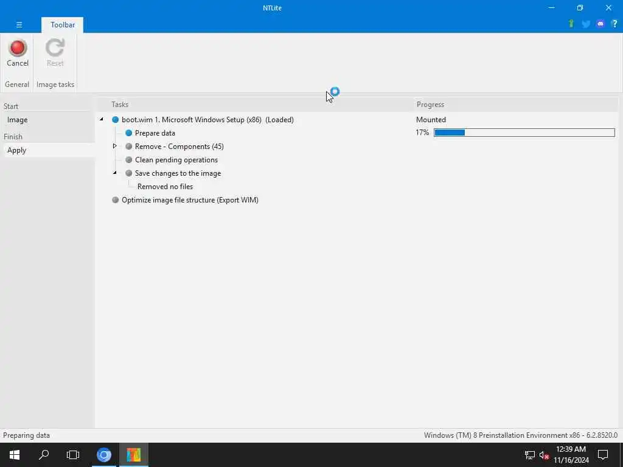This screenshot has width=623, height=467.
Task: Open Task View on the taskbar
Action: 73,455
